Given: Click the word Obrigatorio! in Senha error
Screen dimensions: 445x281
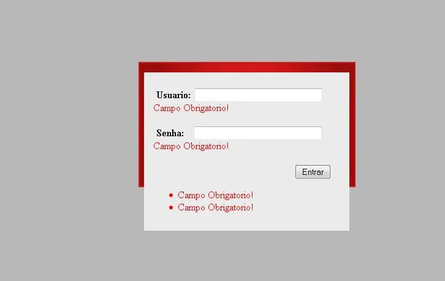Looking at the screenshot, I should point(207,146).
